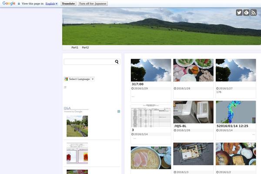Open the mountain meadow header image
Image resolution: width=261 pixels, height=174 pixels.
click(161, 26)
